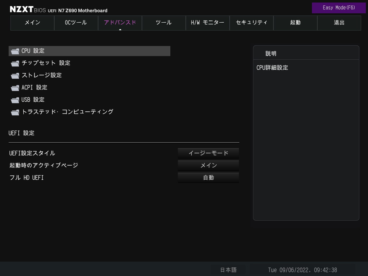Click the date and time display

click(303, 270)
